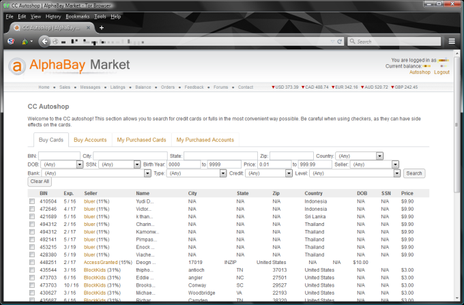Tick checkbox for BIN 421689 row
The image size is (464, 305).
(x=32, y=216)
